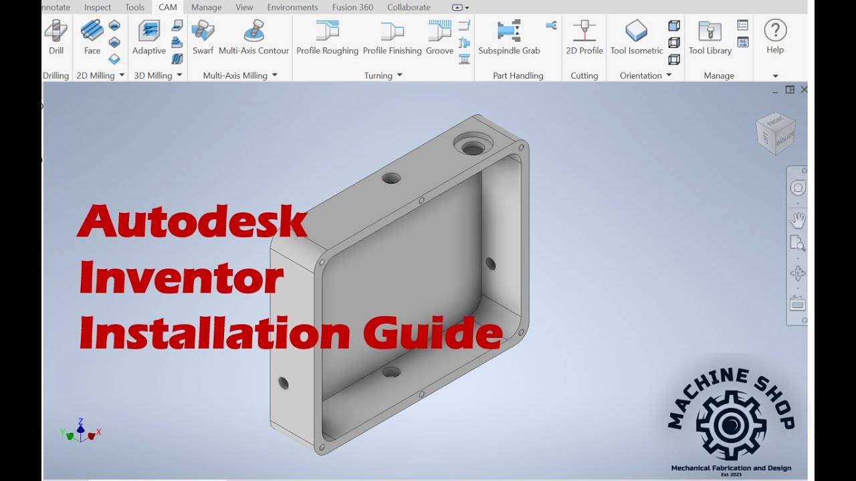Select the Profile Roughing turning tool
The width and height of the screenshot is (856, 481).
click(x=328, y=37)
